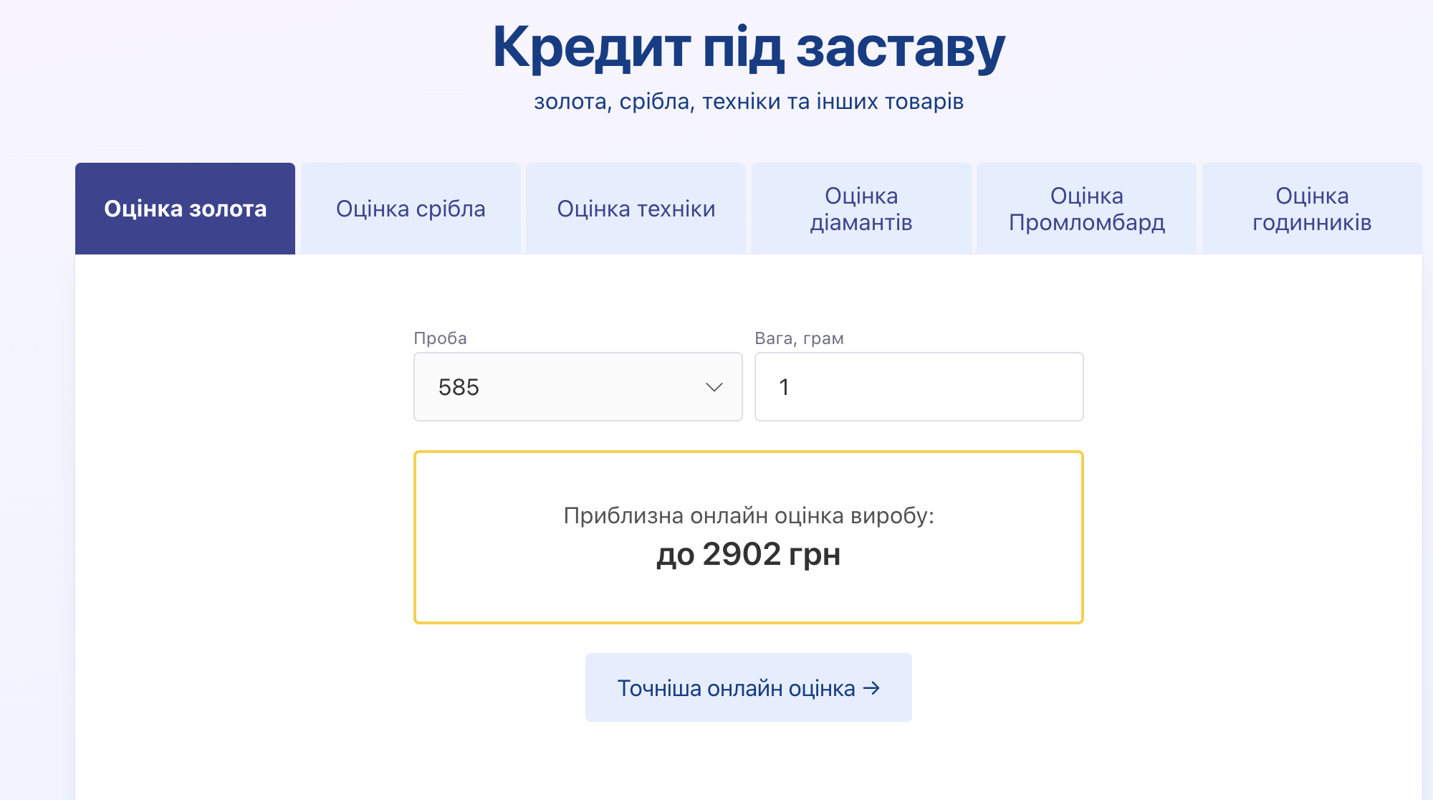Screen dimensions: 1433x800
Task: Open the Оцінка срібла tab
Action: [411, 209]
